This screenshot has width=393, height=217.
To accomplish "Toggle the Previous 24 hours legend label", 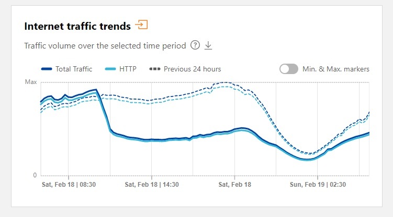I will tap(192, 69).
